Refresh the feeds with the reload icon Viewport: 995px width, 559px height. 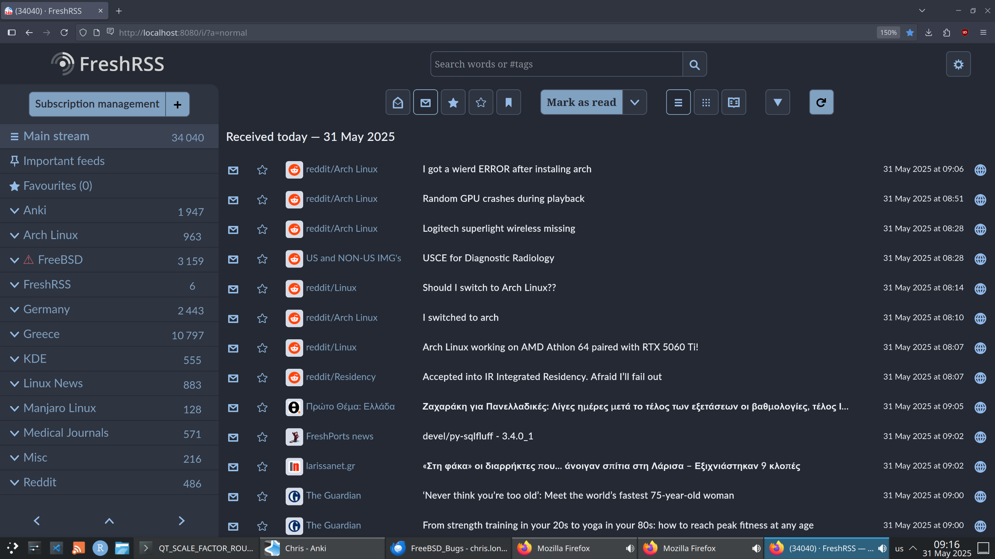pyautogui.click(x=821, y=102)
